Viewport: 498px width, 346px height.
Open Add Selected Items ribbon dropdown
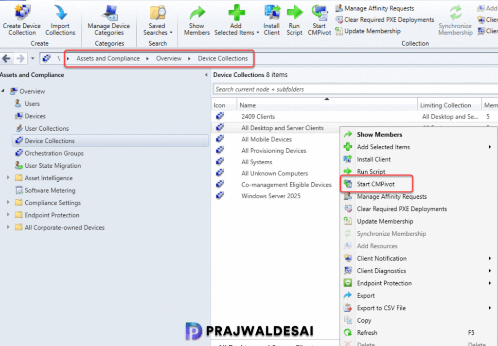(x=236, y=19)
